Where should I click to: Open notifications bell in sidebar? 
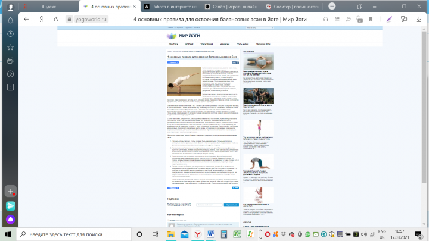tap(10, 20)
